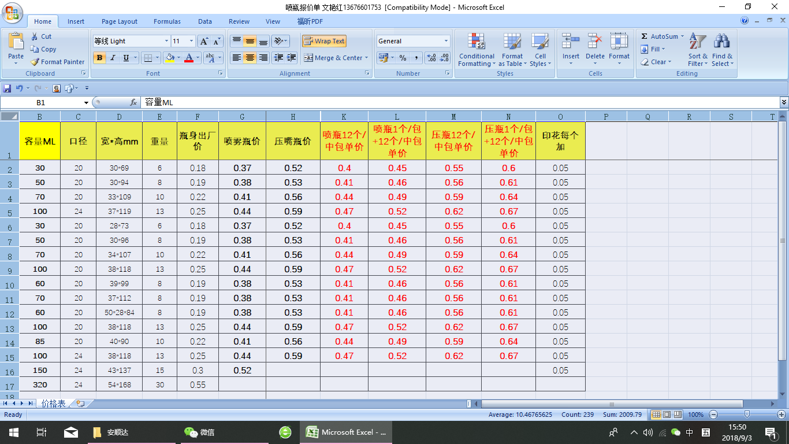
Task: Expand the General number format dropdown
Action: click(446, 41)
